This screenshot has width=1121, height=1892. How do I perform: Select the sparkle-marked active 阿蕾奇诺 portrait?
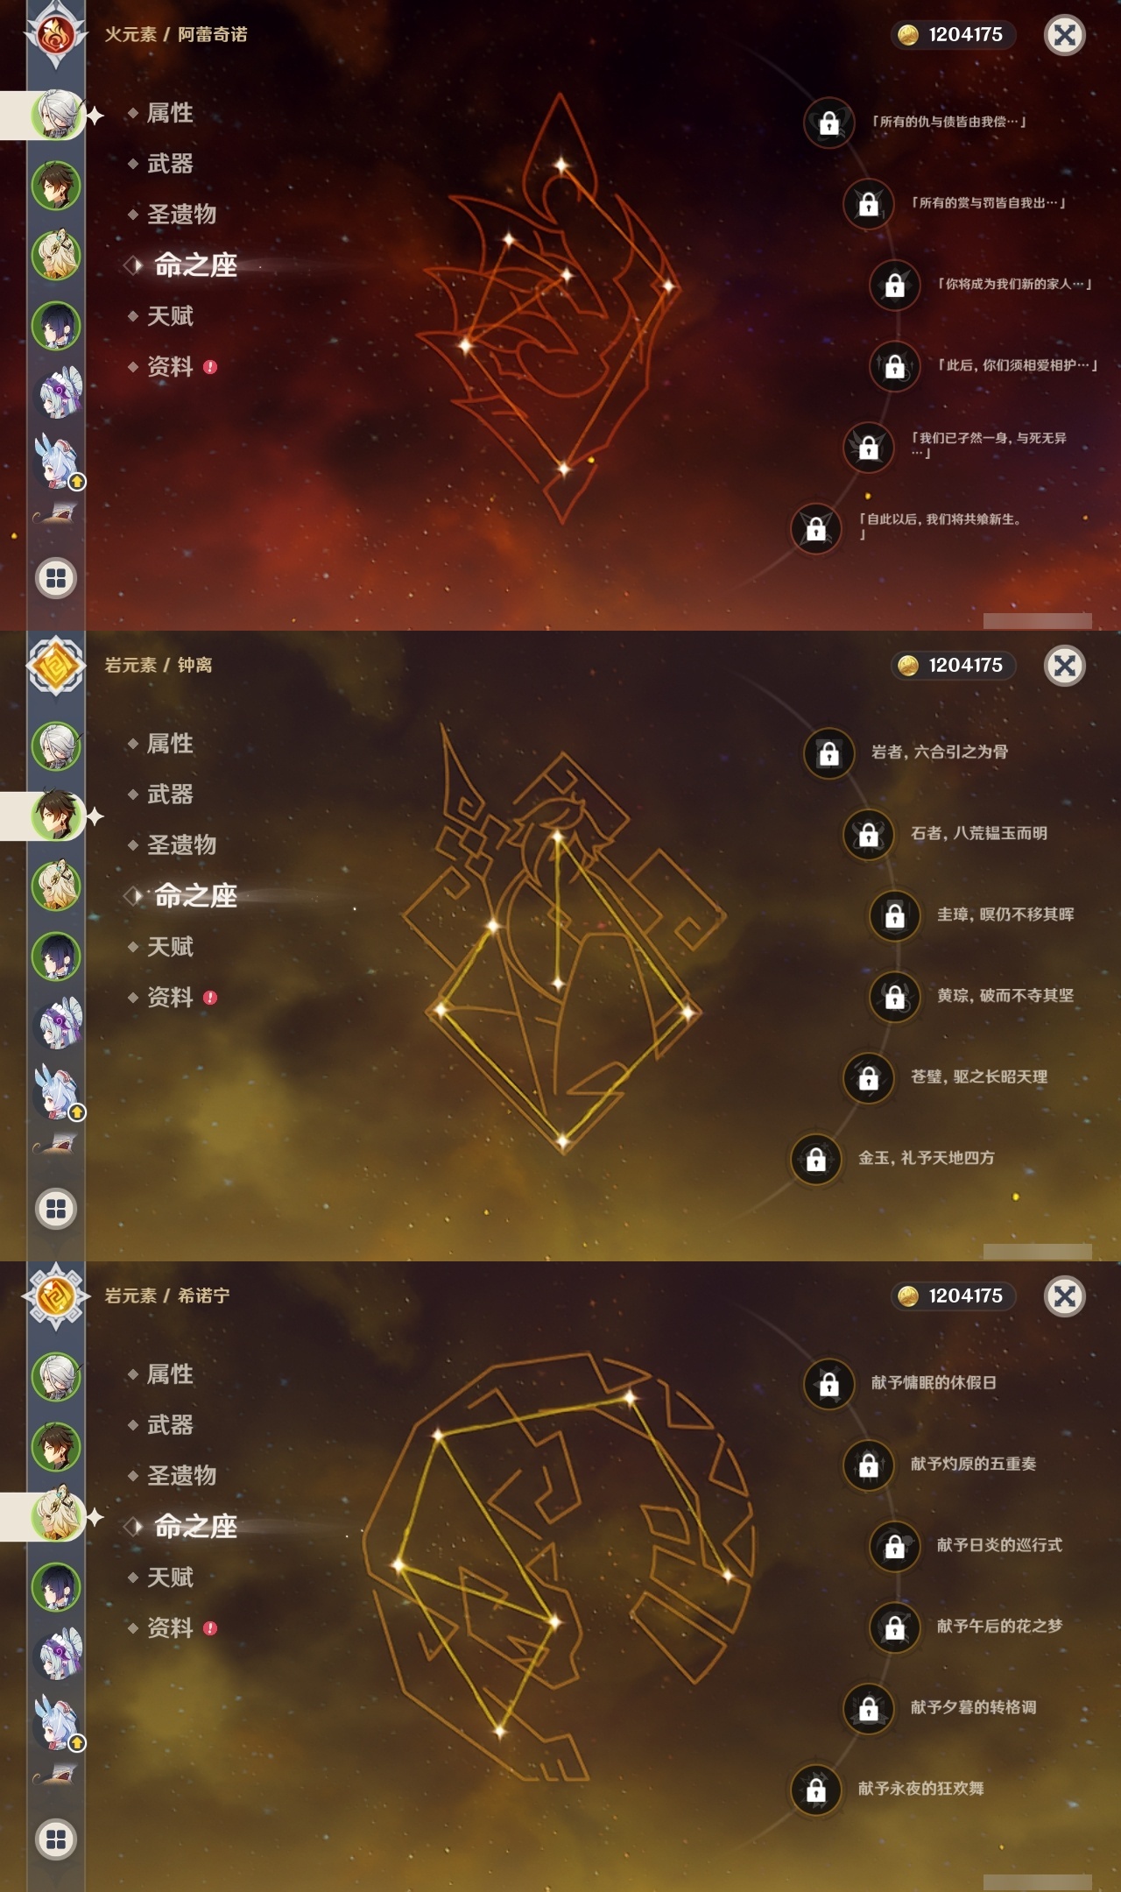(x=57, y=115)
